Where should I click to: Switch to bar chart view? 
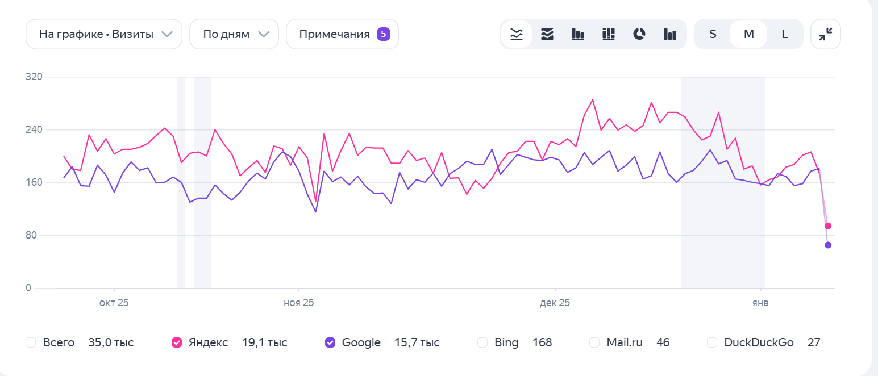[x=577, y=34]
